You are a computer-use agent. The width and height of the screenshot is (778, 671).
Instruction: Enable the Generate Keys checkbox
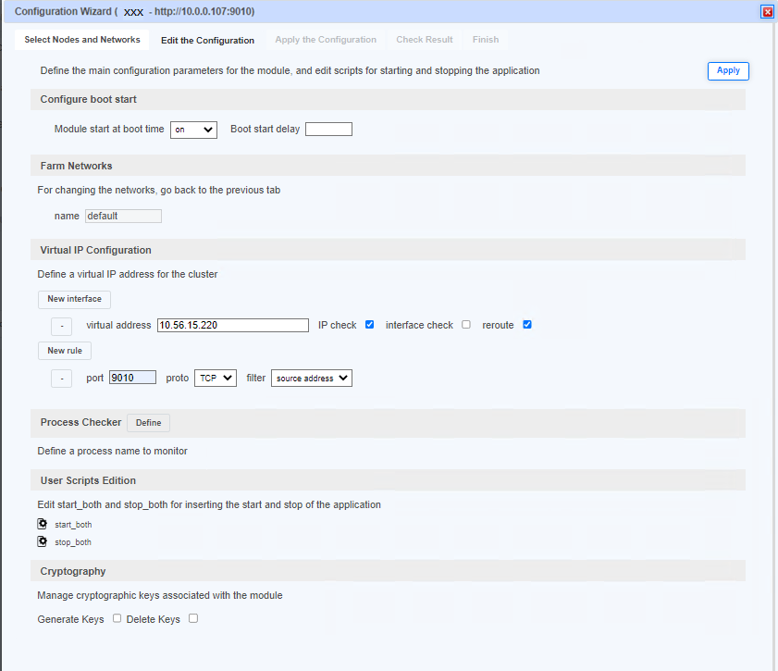click(x=117, y=618)
